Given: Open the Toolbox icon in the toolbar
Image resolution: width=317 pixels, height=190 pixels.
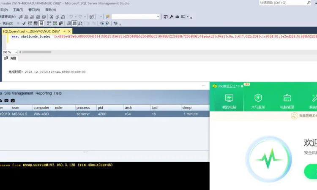Looking at the screenshot, I should pos(177,16).
